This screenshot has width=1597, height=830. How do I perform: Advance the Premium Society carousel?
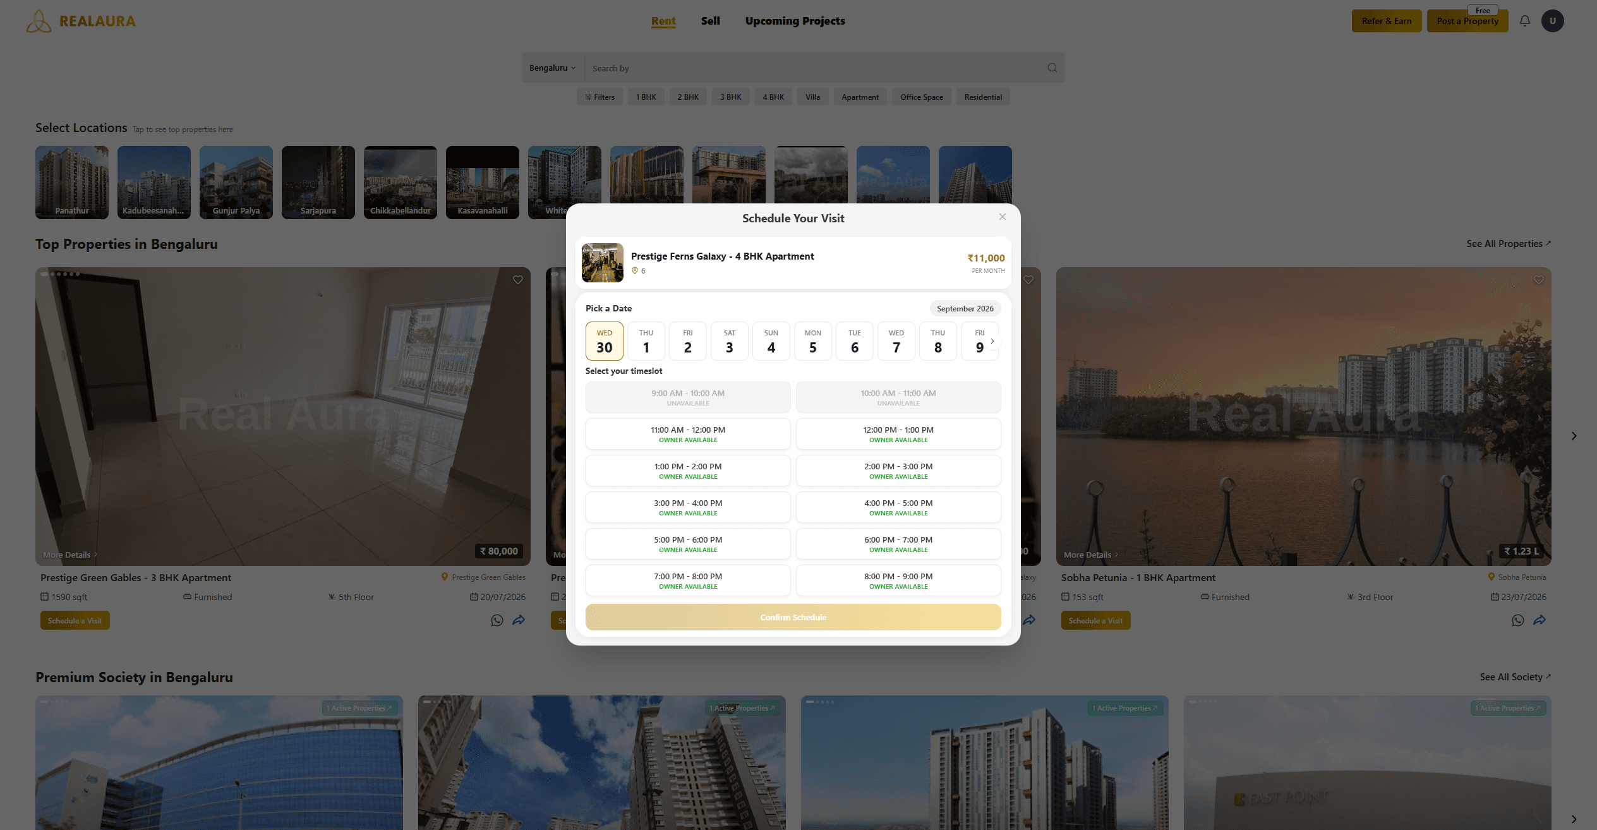(1574, 819)
